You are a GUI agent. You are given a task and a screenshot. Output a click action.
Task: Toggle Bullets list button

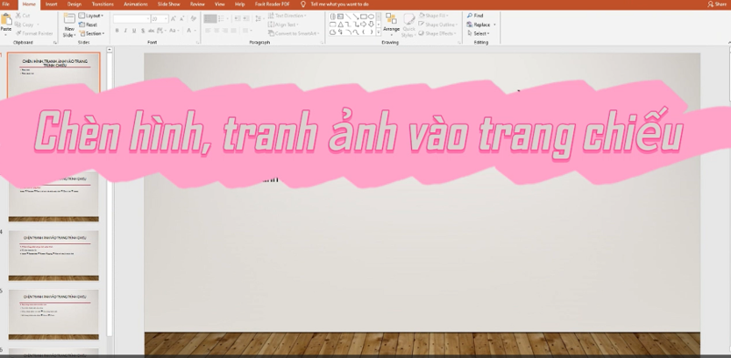210,18
